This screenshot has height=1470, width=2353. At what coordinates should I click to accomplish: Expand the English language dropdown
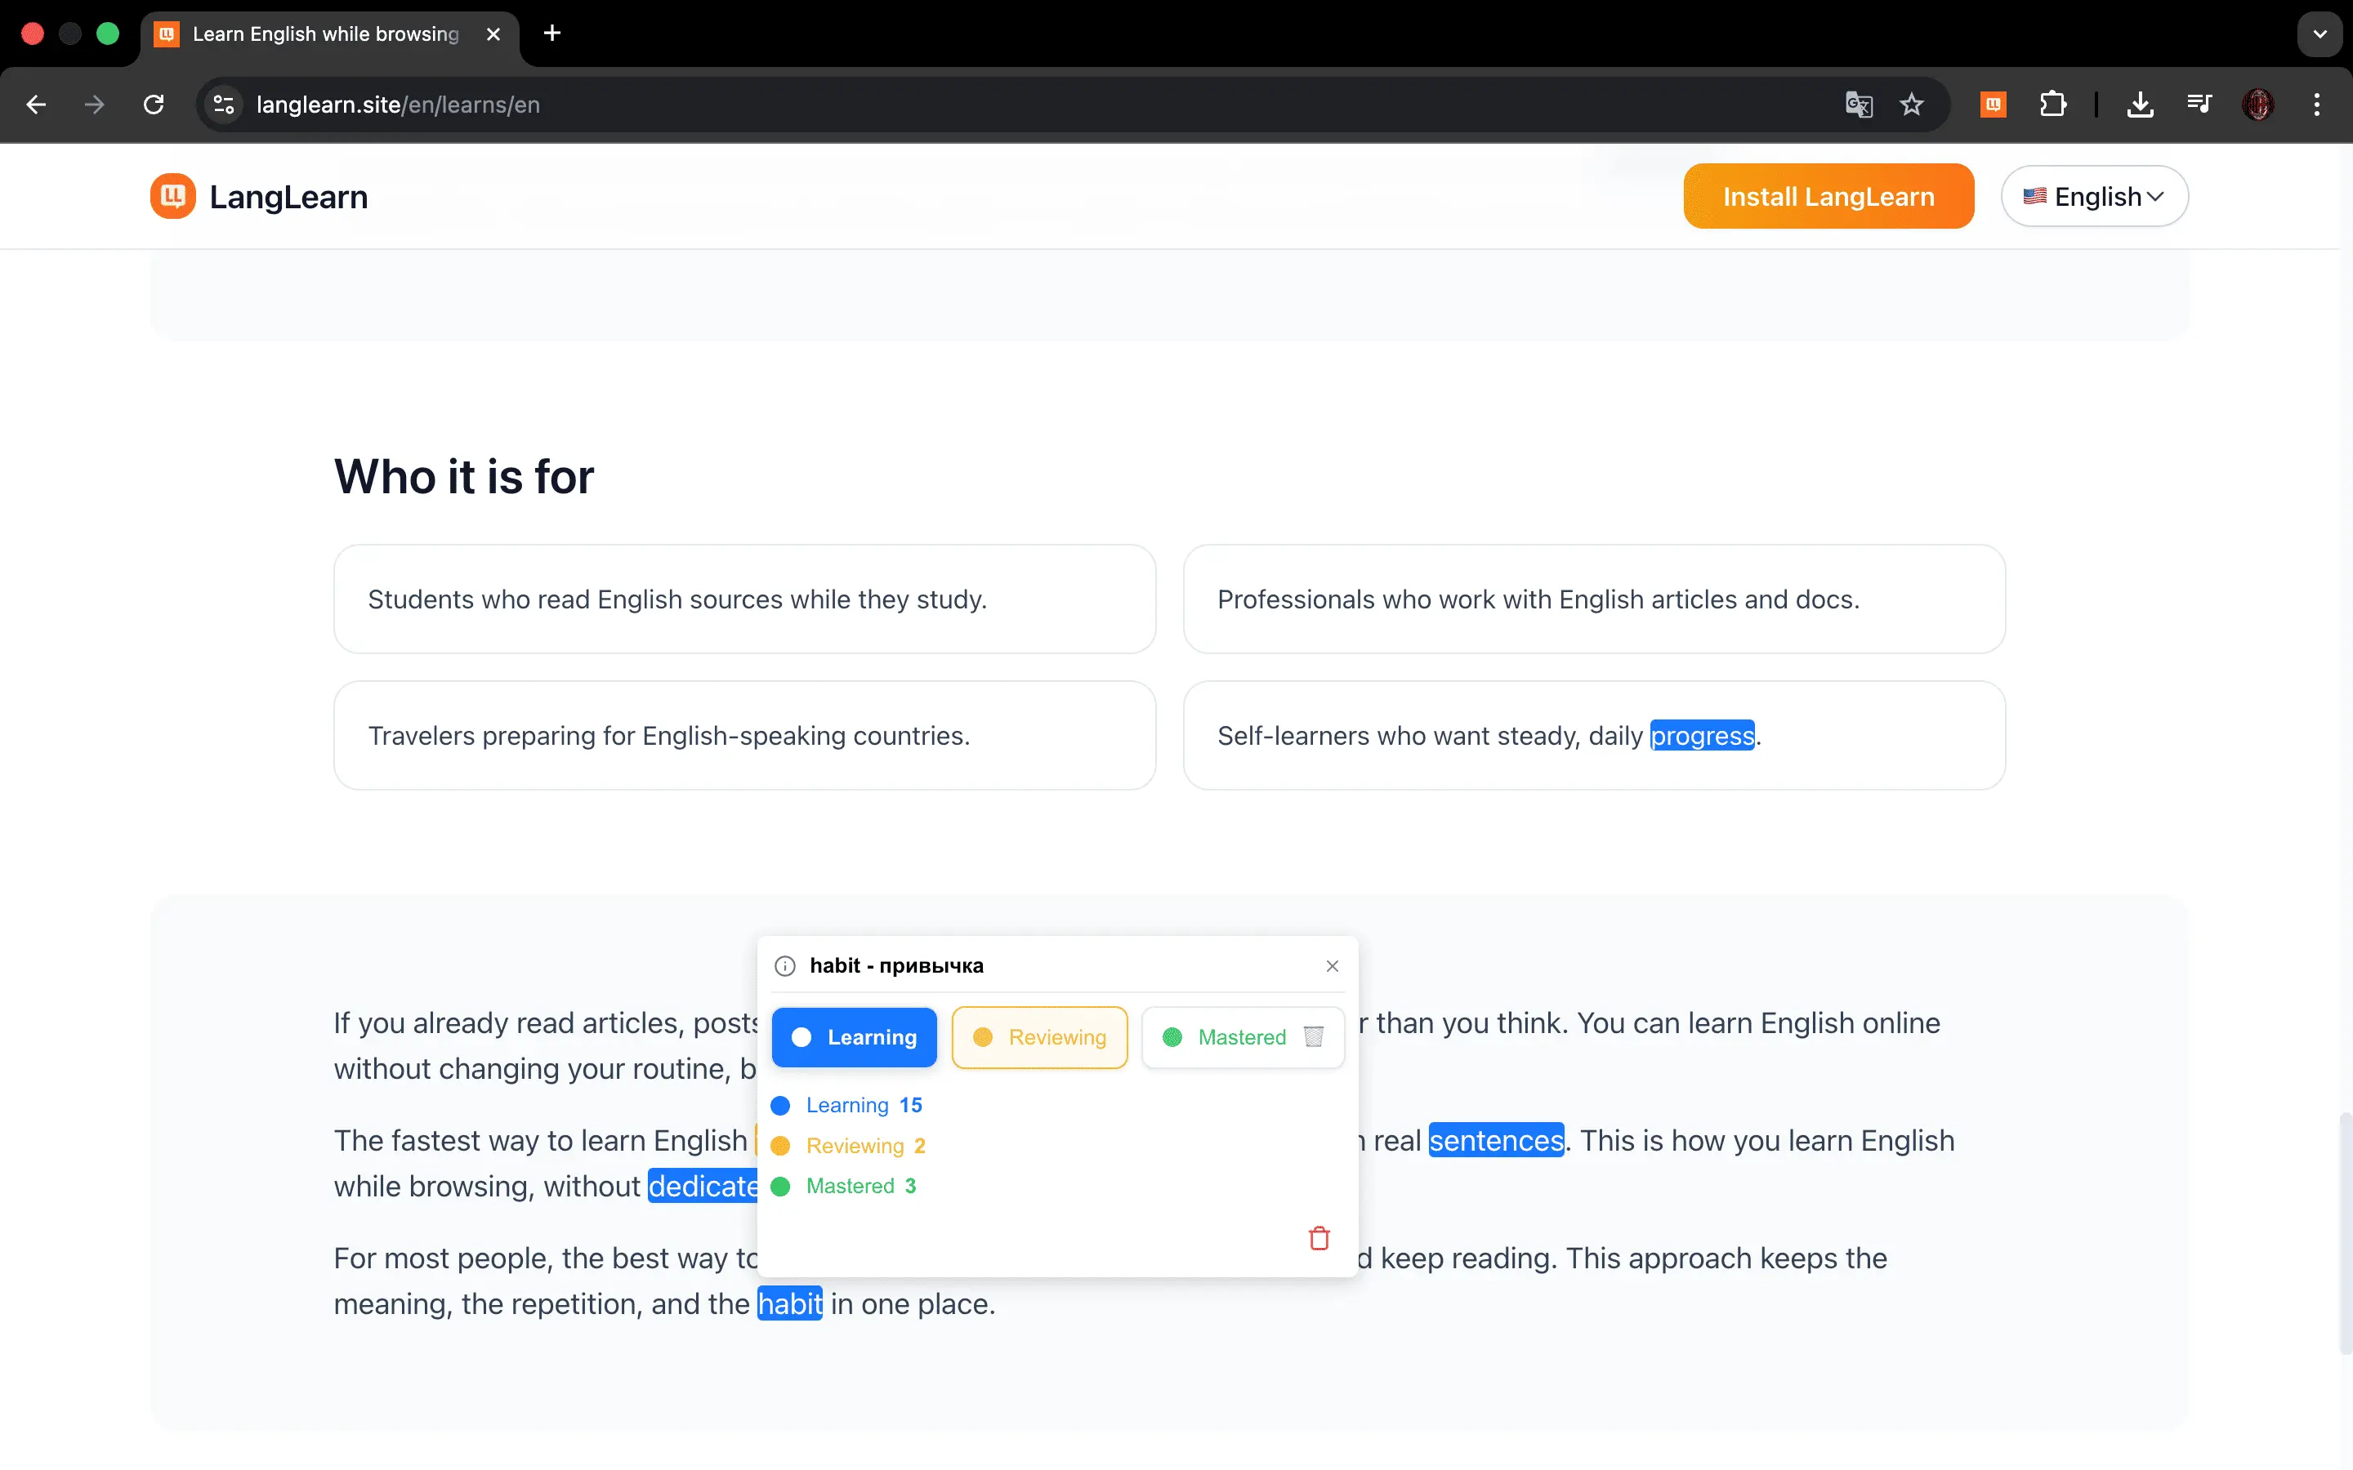pos(2093,196)
